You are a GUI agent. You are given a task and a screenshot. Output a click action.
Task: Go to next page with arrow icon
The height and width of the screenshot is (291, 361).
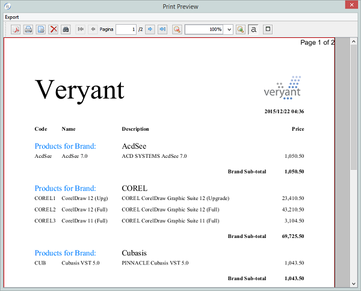click(150, 29)
